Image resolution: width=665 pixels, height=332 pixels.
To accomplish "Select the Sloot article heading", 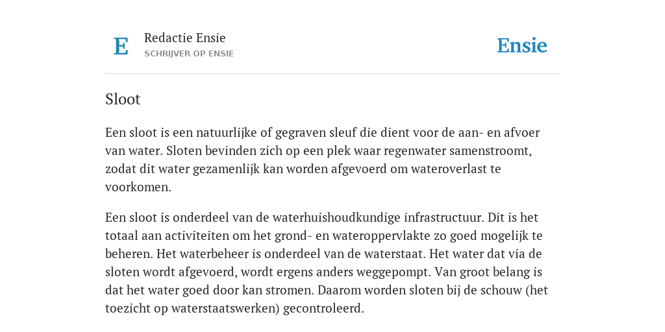I will click(x=123, y=99).
